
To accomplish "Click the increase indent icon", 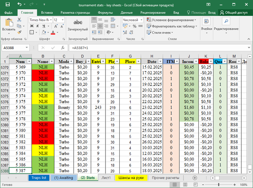I will point(100,32).
